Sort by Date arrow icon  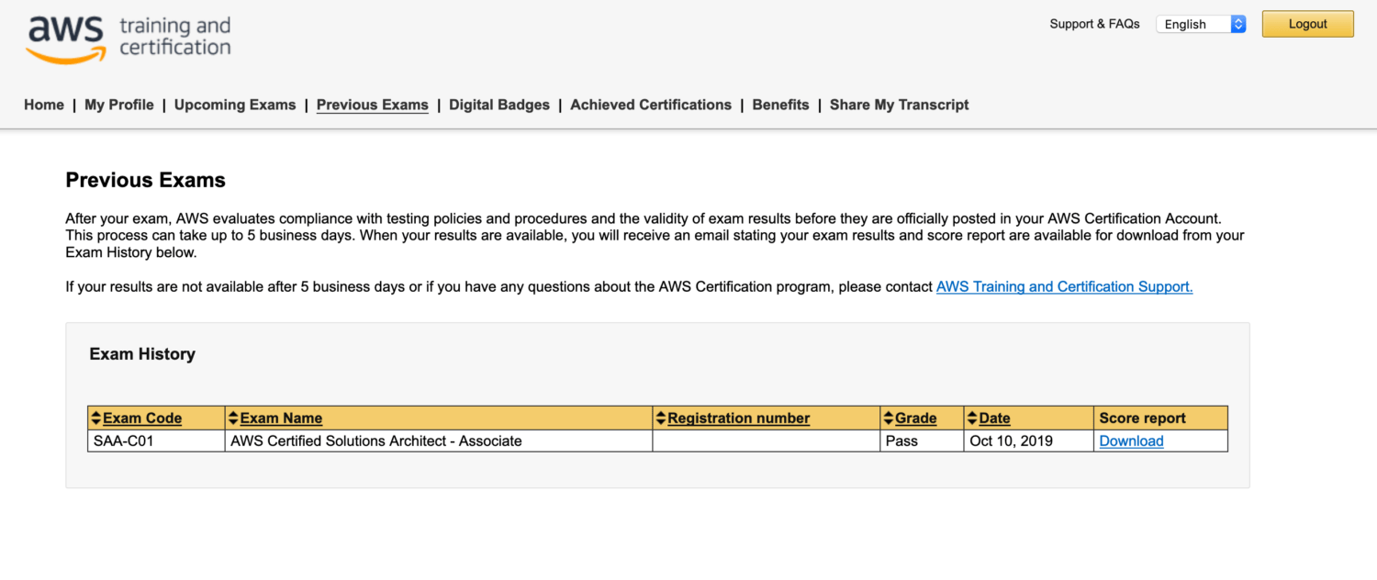click(972, 418)
